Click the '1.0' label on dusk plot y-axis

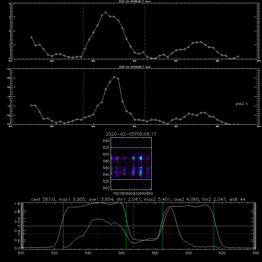(9, 106)
